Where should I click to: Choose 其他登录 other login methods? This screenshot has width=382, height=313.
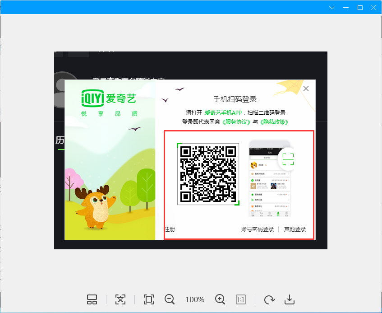pyautogui.click(x=295, y=229)
